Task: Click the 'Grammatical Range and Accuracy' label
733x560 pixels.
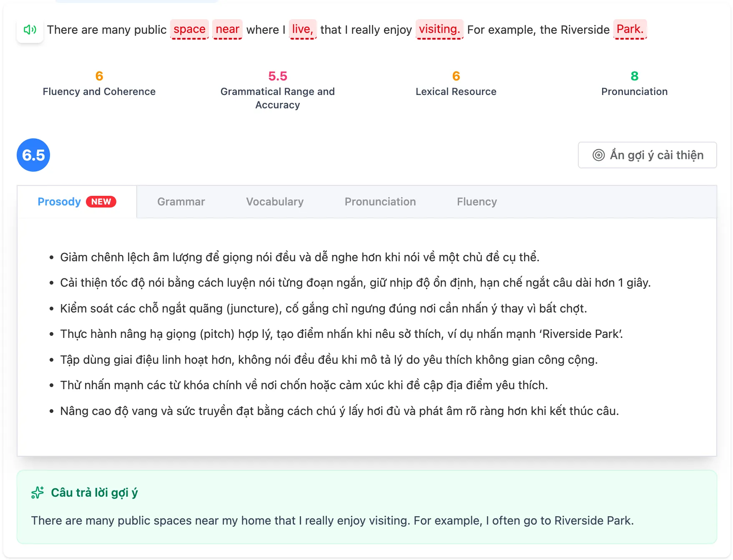Action: 278,98
